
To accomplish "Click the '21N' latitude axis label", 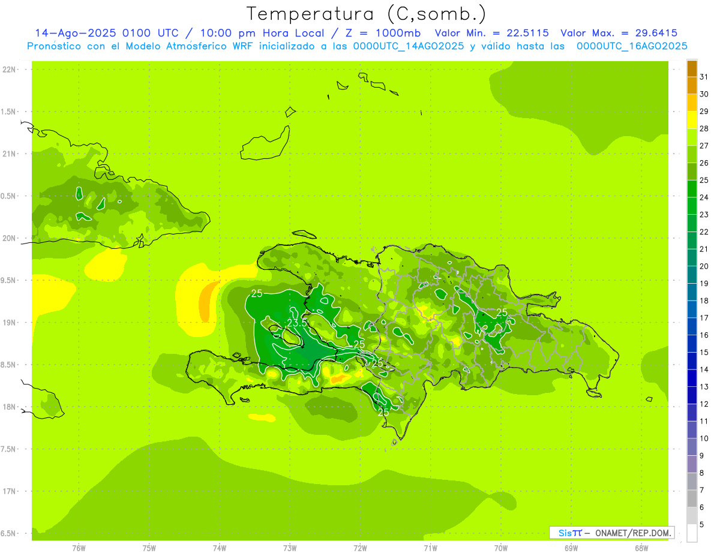I will pyautogui.click(x=8, y=154).
